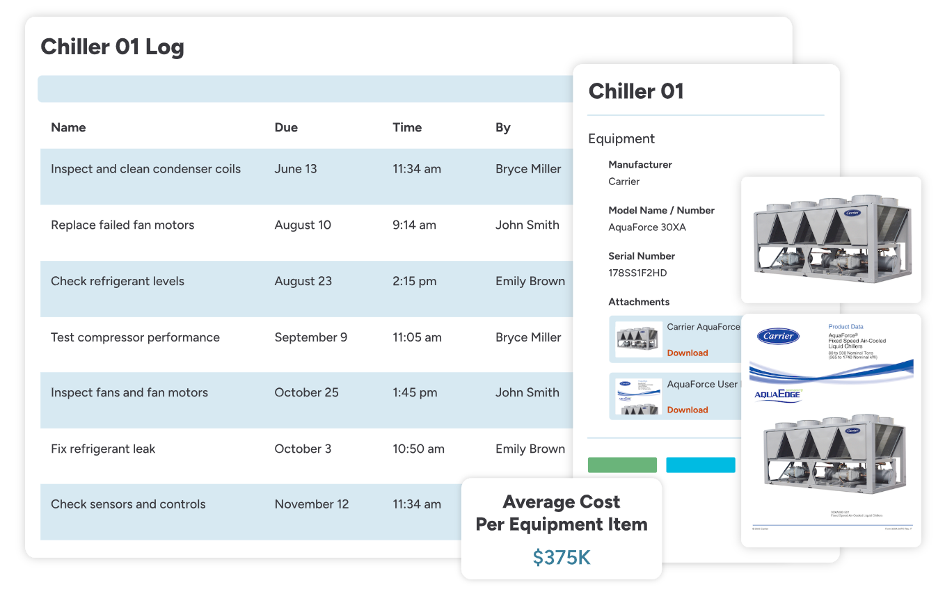Sort log by Name column header
945x594 pixels.
(x=68, y=127)
